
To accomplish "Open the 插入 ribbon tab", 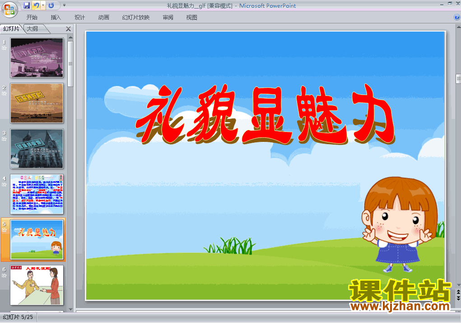I will [56, 18].
